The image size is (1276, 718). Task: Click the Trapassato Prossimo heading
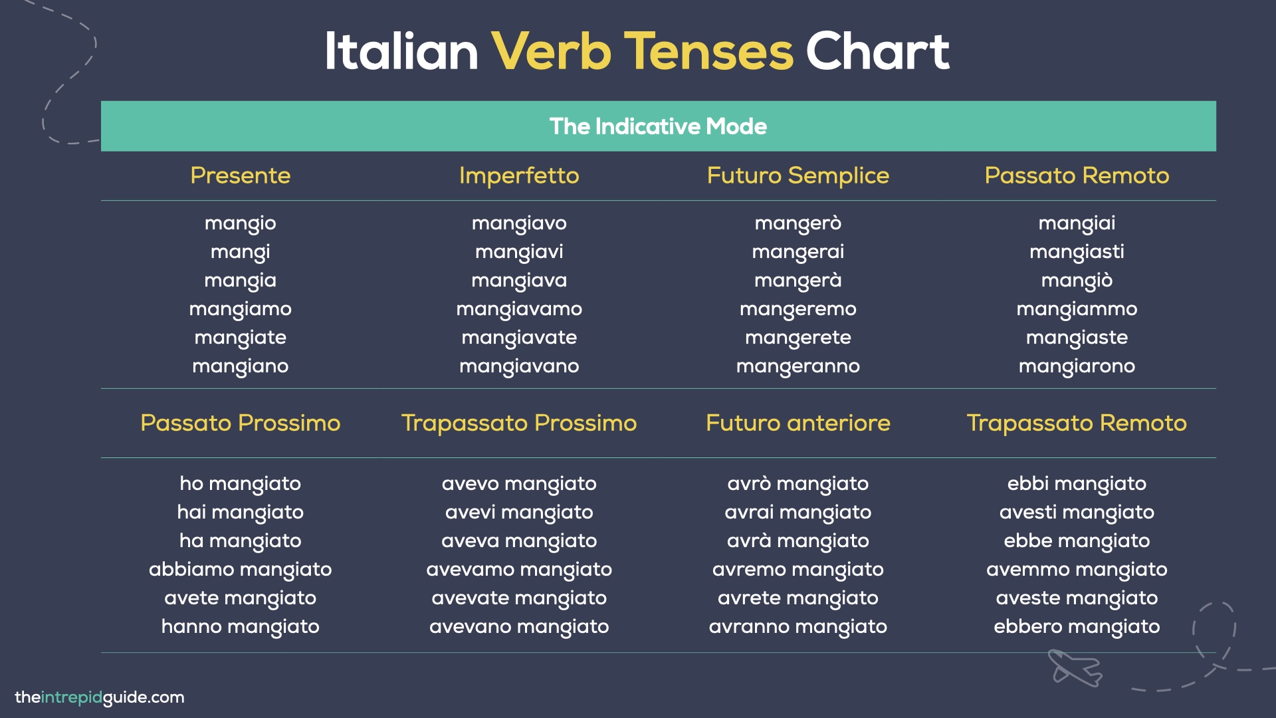(x=519, y=423)
